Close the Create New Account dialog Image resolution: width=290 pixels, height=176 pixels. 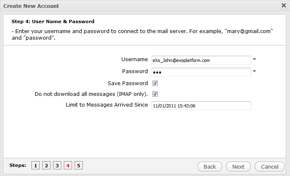tap(283, 6)
